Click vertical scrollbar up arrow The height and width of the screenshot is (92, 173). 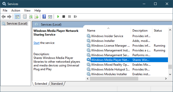click(170, 30)
